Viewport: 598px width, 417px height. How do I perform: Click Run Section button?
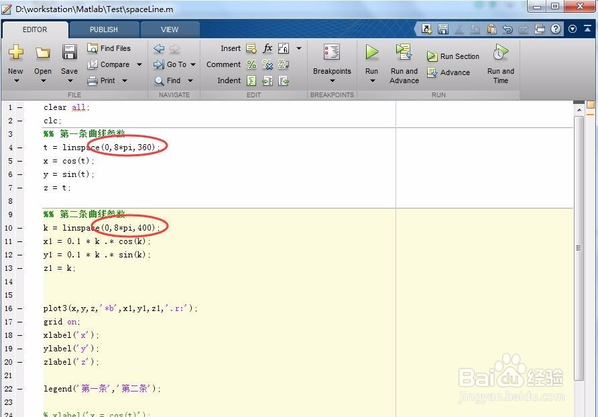coord(453,56)
